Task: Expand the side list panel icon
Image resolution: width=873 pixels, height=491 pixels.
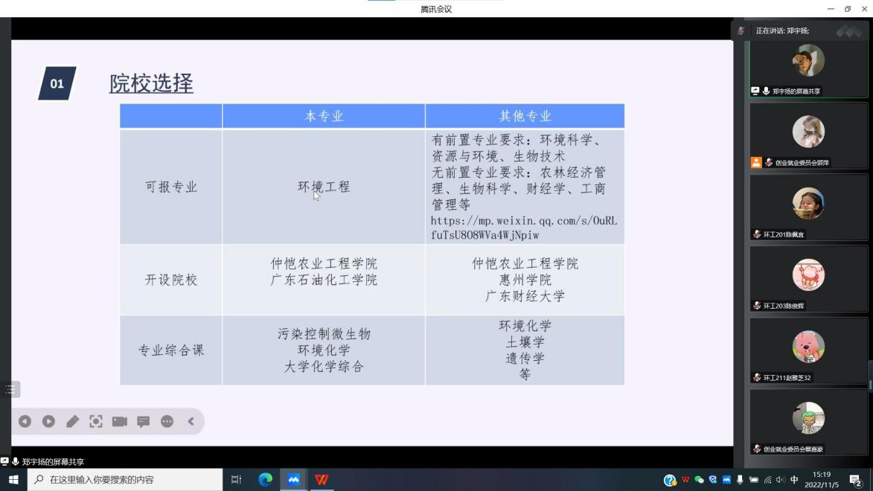Action: [10, 389]
